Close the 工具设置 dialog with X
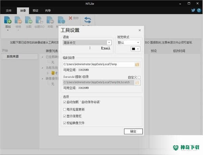The image size is (203, 155). pos(139,30)
